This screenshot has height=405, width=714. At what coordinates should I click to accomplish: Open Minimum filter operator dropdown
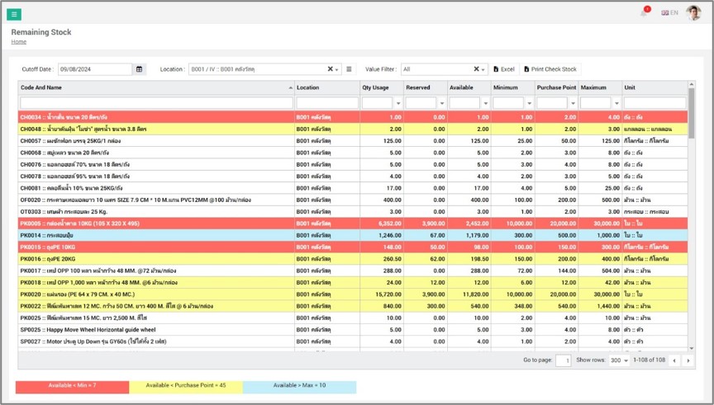click(x=529, y=103)
